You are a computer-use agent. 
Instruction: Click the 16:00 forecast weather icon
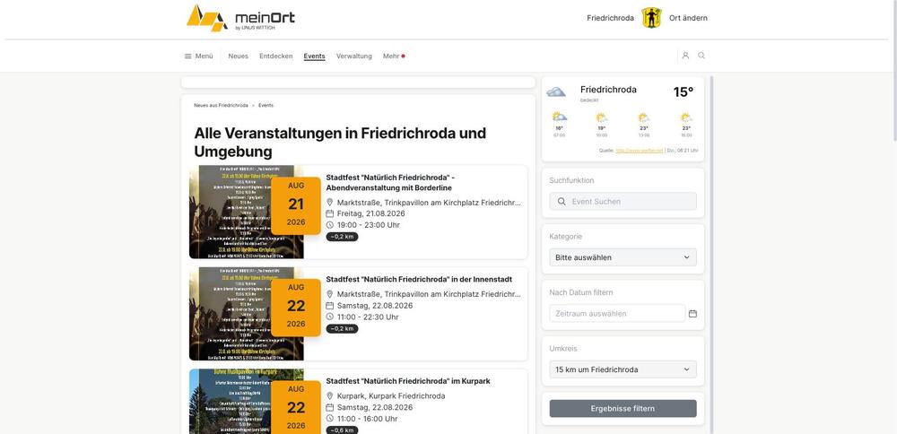click(x=686, y=117)
